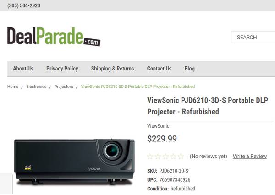Click the projector product image
Screen dimensions: 275x195
[75, 162]
